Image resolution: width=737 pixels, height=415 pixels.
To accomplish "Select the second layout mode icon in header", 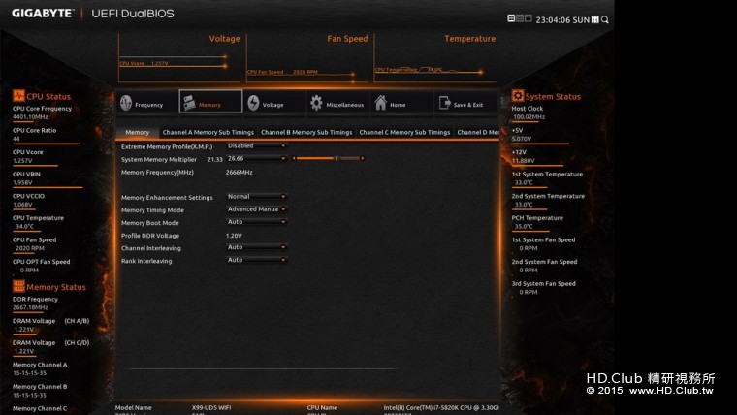I will click(x=520, y=18).
